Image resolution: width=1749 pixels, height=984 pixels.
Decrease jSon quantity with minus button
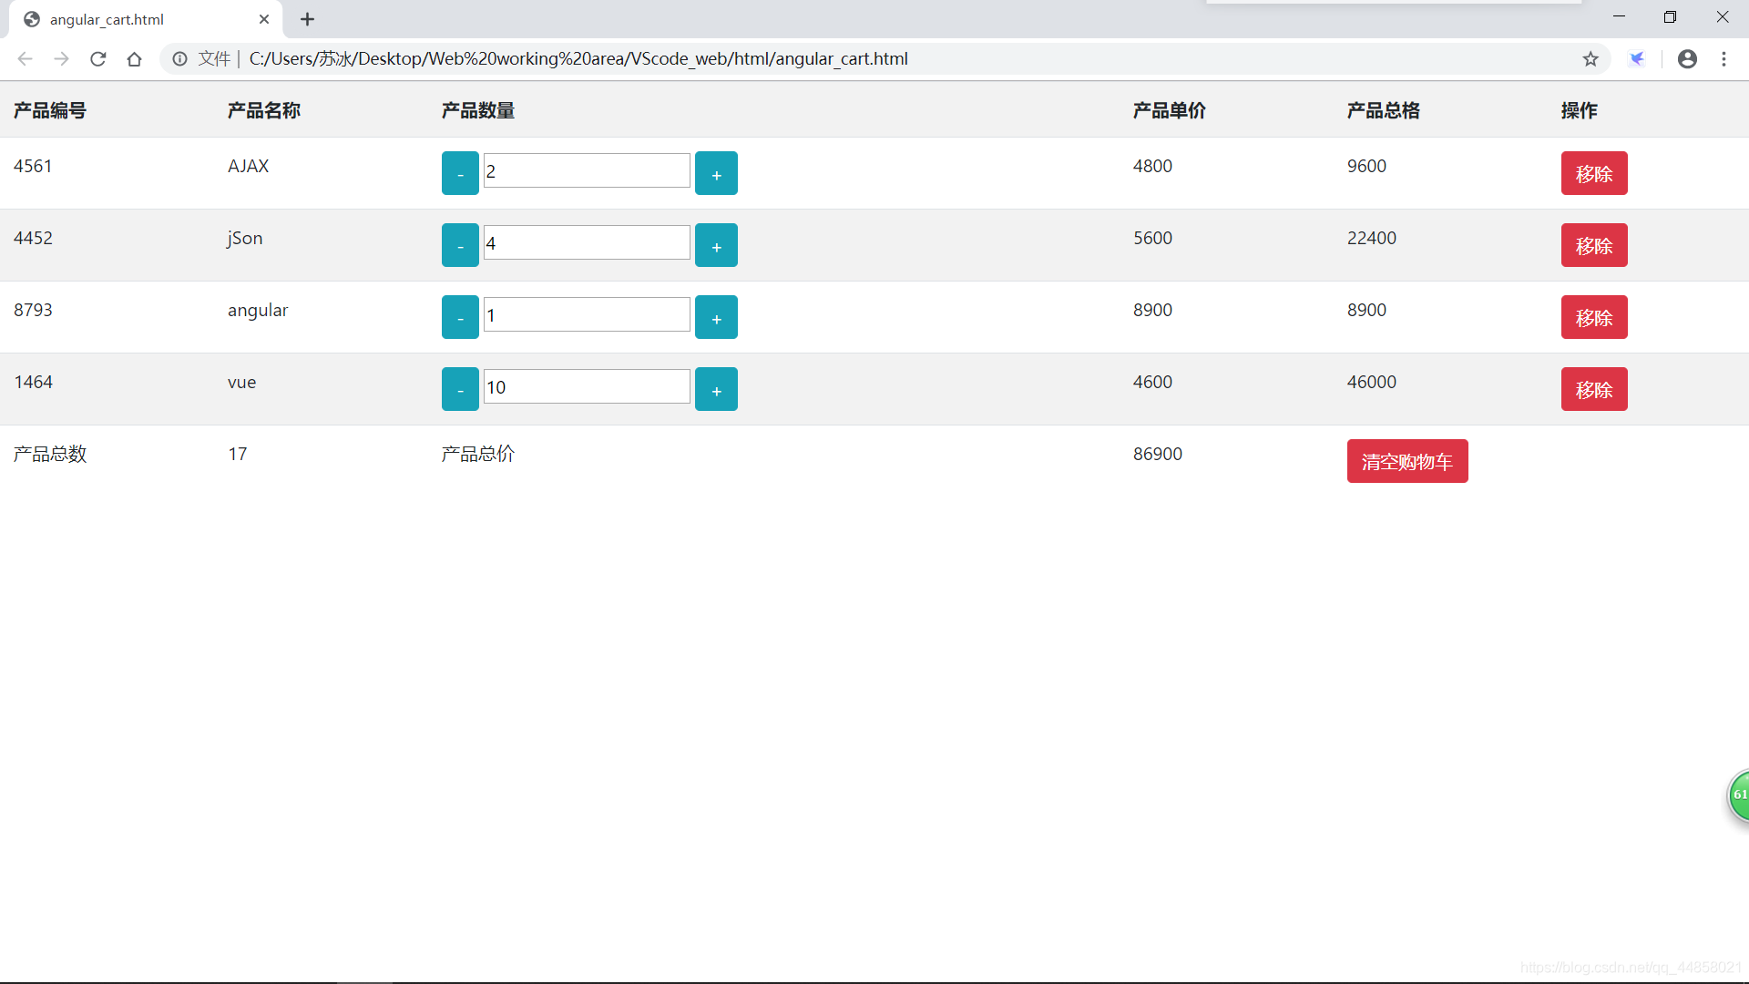(460, 245)
